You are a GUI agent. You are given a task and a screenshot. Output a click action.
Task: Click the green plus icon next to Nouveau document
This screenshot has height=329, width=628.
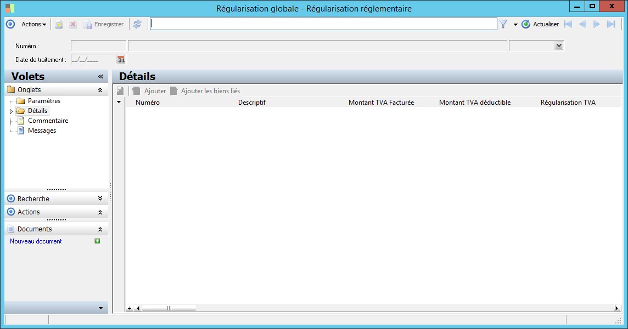(97, 241)
